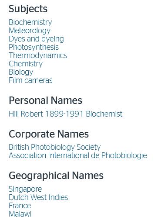Click the Dyes and dyeing link
The height and width of the screenshot is (224, 168).
pos(36,39)
